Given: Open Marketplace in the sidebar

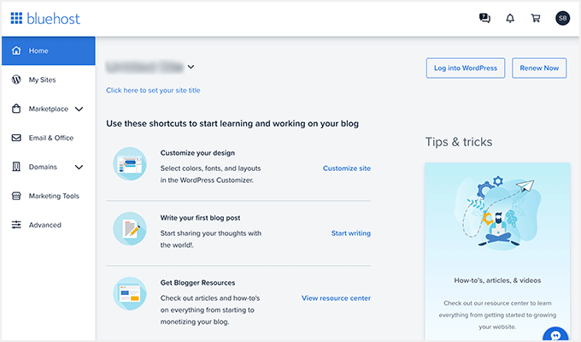Looking at the screenshot, I should (48, 109).
